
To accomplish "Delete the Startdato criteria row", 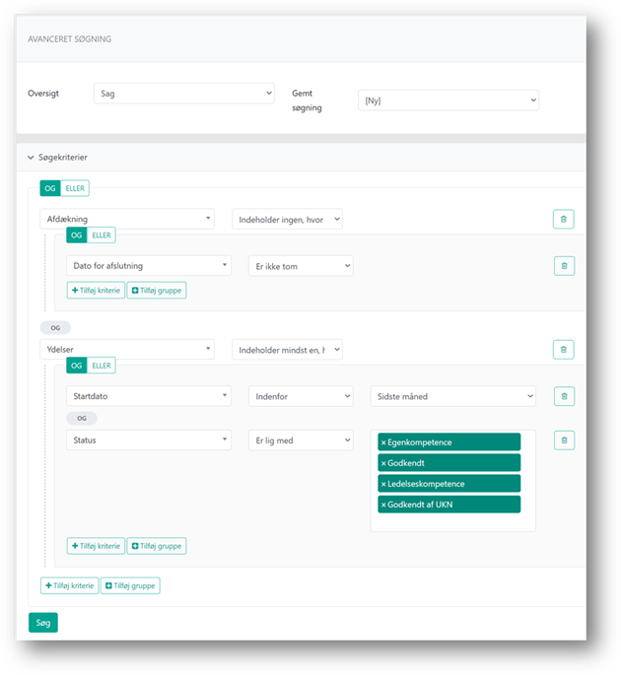I will pyautogui.click(x=563, y=395).
